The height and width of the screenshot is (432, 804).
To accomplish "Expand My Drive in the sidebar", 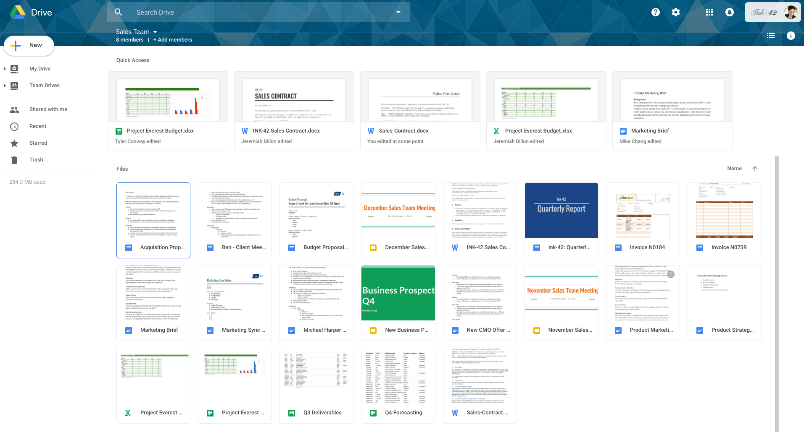I will (5, 68).
